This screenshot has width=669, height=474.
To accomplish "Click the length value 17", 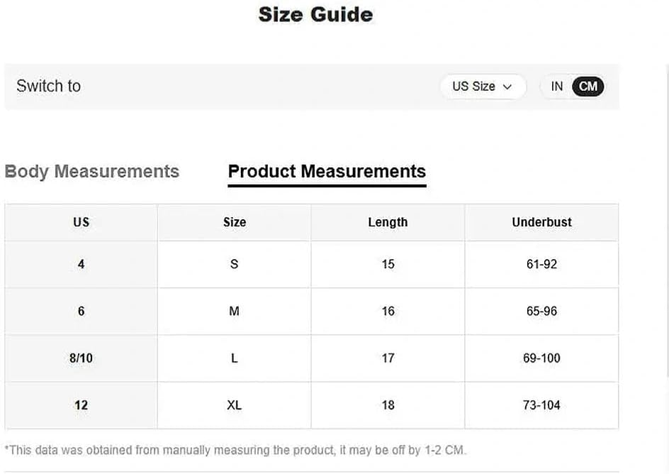I will pos(388,358).
